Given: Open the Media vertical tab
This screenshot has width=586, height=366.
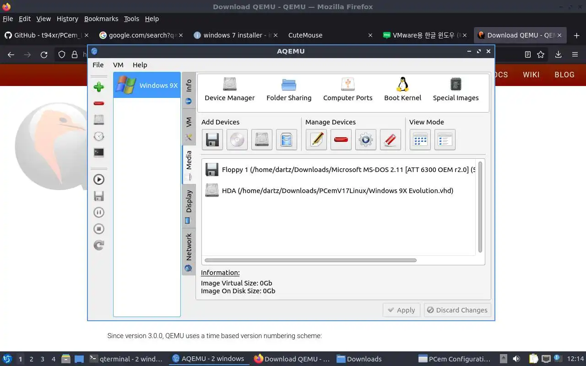Looking at the screenshot, I should (189, 165).
